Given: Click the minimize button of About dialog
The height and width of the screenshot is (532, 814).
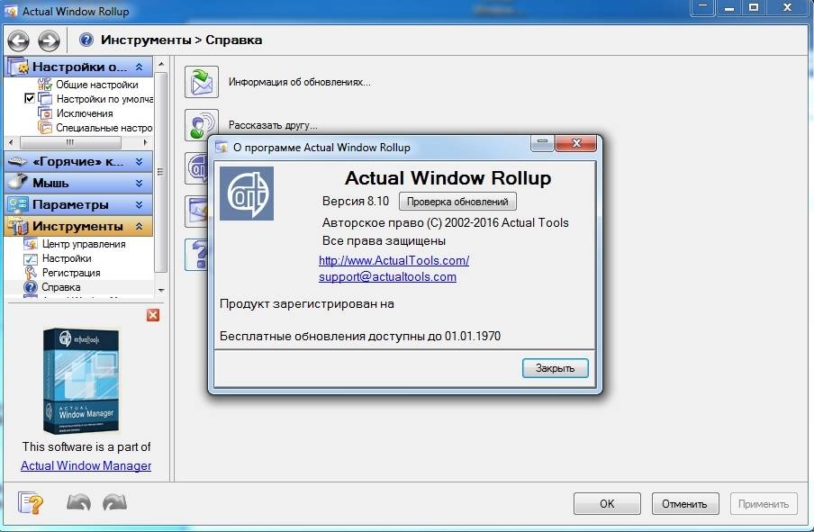Looking at the screenshot, I should pos(542,143).
